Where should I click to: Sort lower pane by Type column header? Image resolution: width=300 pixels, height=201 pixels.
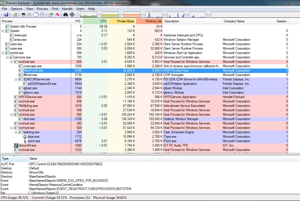14,159
